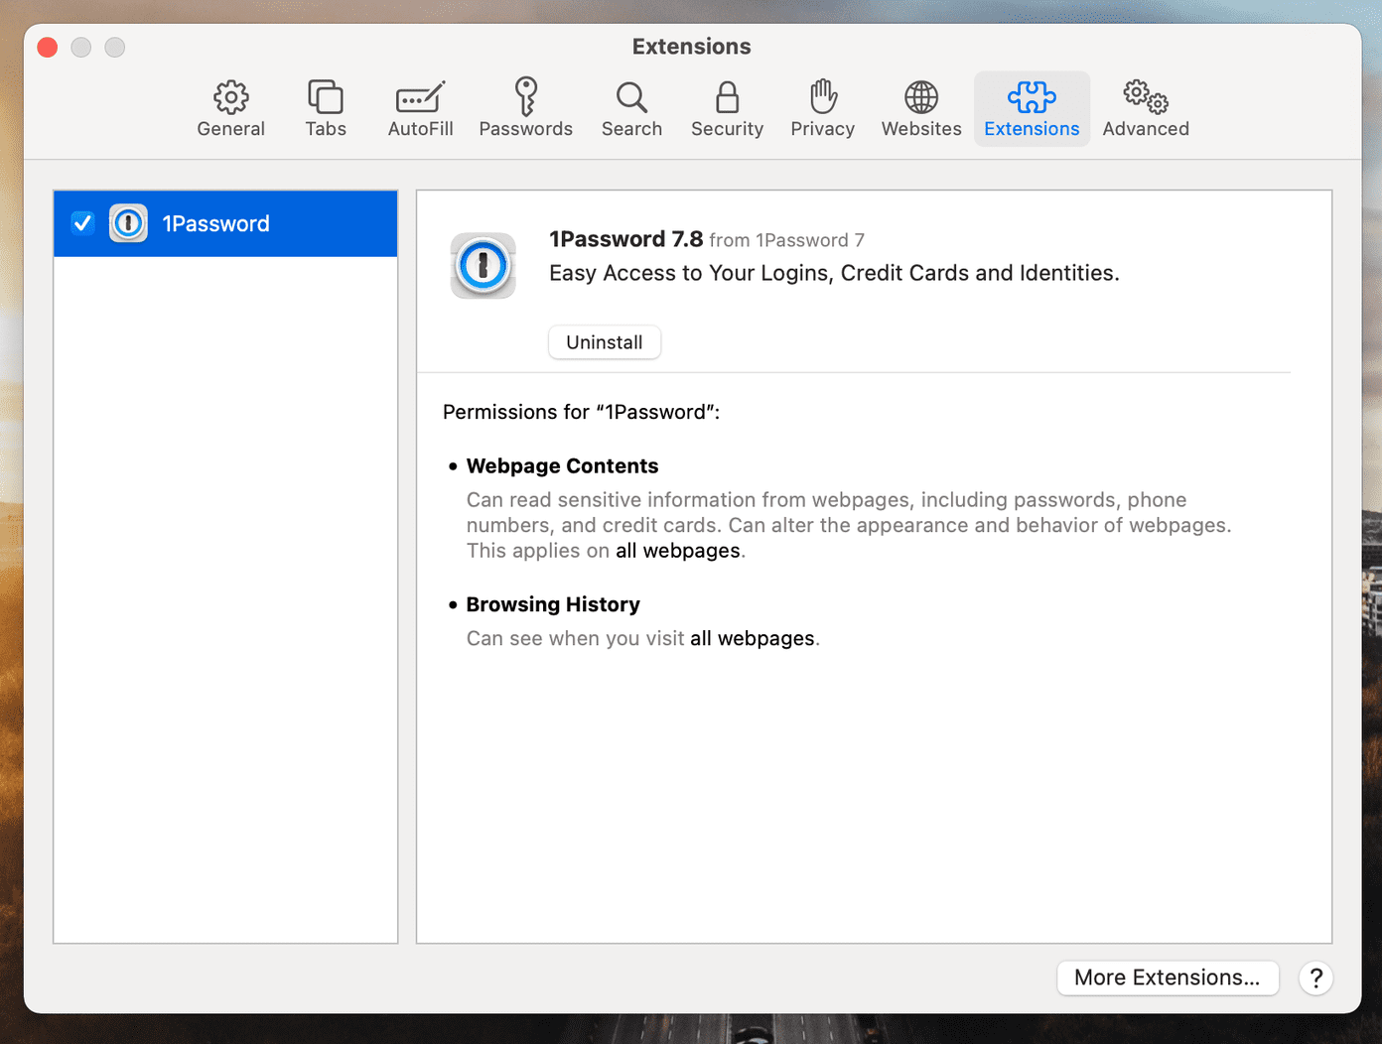This screenshot has width=1382, height=1044.
Task: Click the large 1Password logo in details
Action: coord(483,266)
